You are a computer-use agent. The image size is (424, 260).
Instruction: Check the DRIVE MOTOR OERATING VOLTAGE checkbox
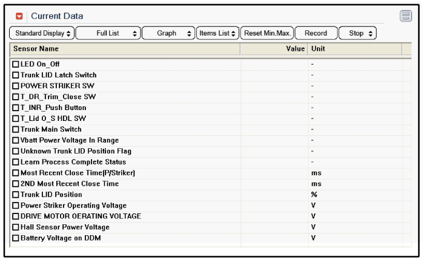point(16,216)
